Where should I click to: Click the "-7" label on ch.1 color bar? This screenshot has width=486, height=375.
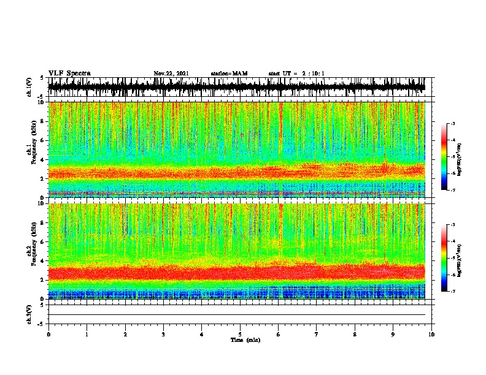[x=452, y=190]
